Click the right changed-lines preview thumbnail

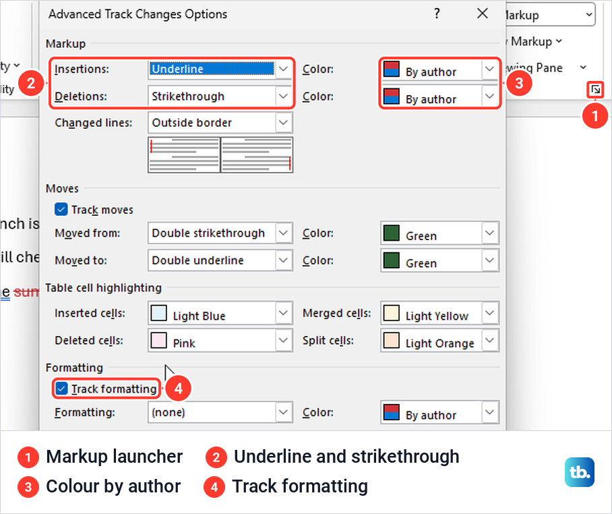click(x=257, y=154)
